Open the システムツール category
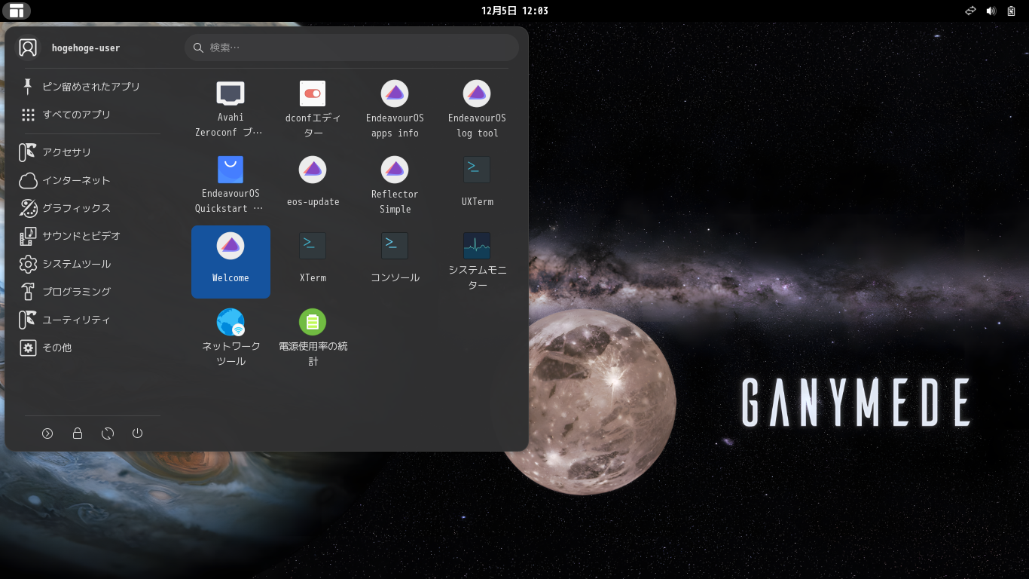This screenshot has width=1029, height=579. (90, 264)
